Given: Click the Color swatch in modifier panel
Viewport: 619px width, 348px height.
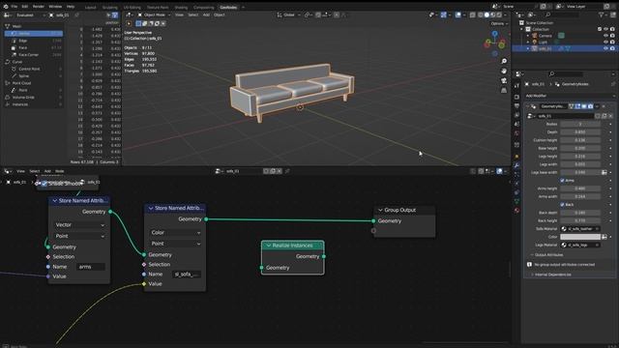Looking at the screenshot, I should point(580,237).
